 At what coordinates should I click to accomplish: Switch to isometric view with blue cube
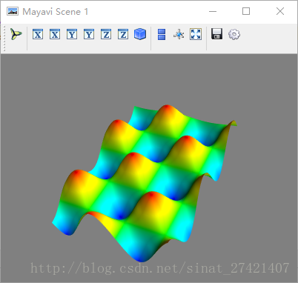click(140, 34)
